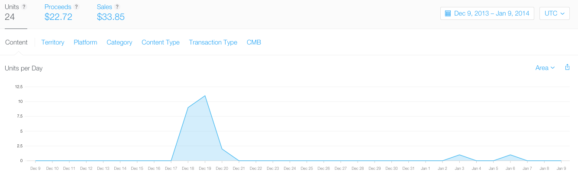Viewport: 578px width, 175px height.
Task: Select the Category tab
Action: click(119, 42)
